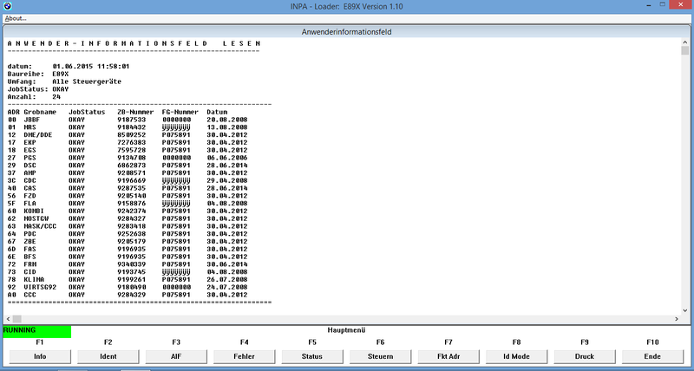Viewport: 694px width, 371px height.
Task: Select the FRM control unit row
Action: tap(128, 264)
